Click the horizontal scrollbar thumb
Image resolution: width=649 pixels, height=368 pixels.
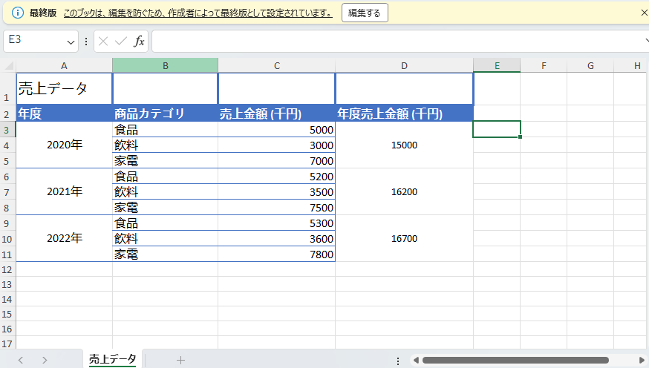[515, 360]
